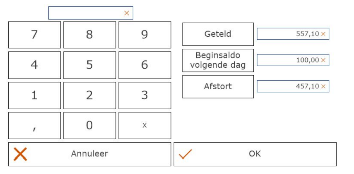Clear the Beginsaldo volgende dag value
354x174 pixels.
[323, 60]
